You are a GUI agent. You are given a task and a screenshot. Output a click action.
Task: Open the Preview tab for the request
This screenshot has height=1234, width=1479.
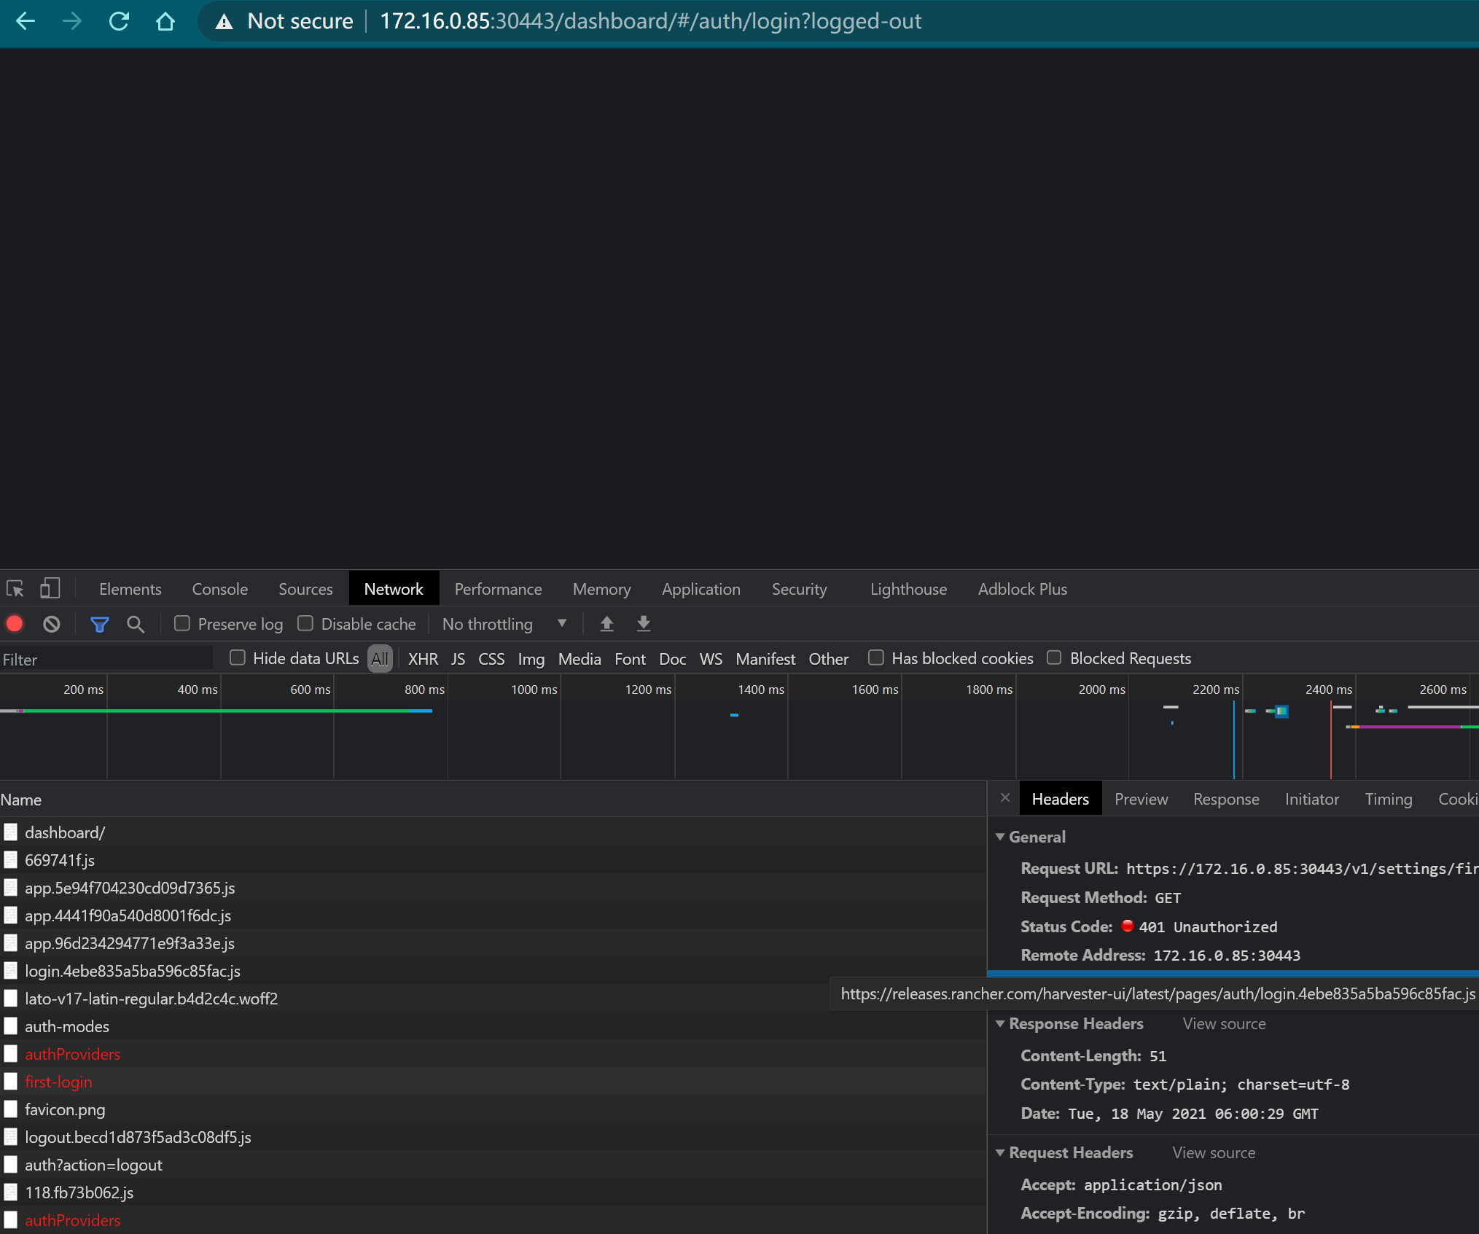pyautogui.click(x=1140, y=798)
